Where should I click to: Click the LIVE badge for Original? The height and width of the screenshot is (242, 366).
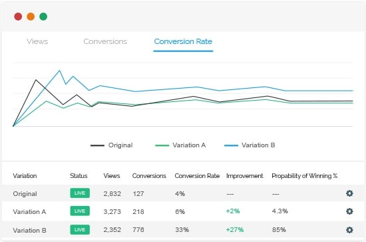[80, 193]
